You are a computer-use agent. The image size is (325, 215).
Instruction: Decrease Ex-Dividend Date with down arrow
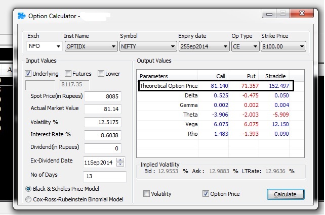coord(120,165)
